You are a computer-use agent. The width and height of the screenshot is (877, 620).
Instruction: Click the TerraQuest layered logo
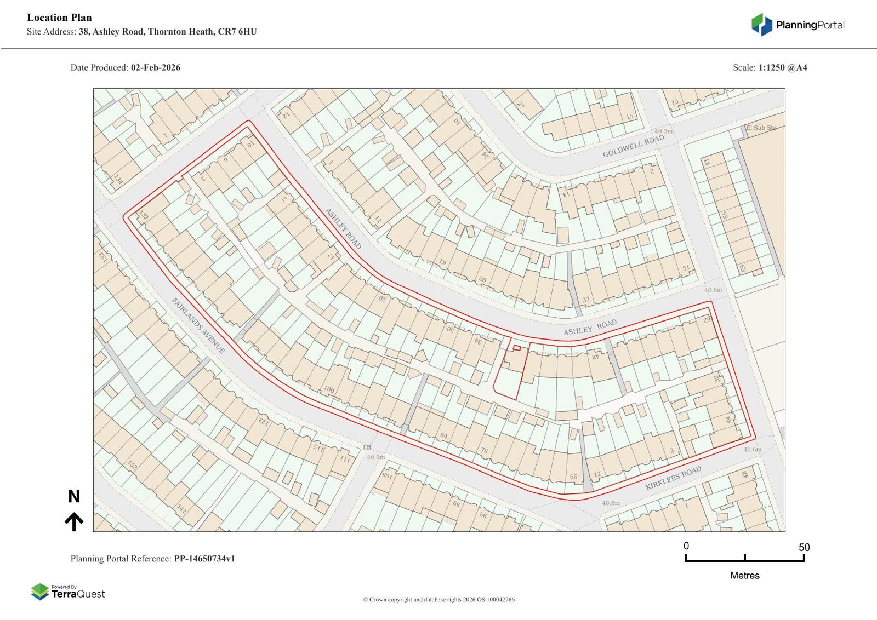point(40,592)
